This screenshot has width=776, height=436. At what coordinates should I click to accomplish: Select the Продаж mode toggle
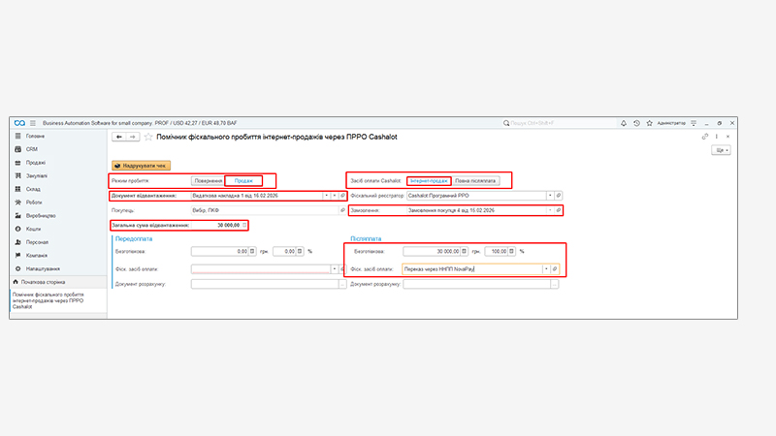coord(243,181)
